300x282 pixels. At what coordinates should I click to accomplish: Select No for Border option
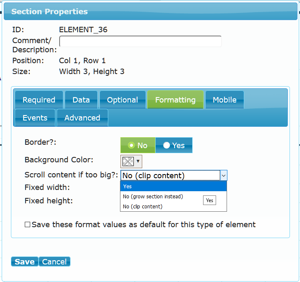(138, 145)
